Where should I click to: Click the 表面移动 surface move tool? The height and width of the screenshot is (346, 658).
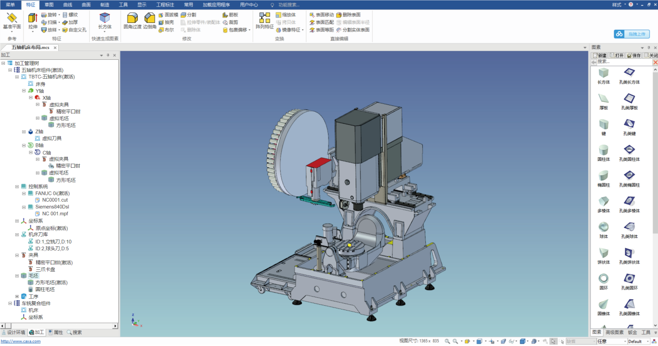321,15
